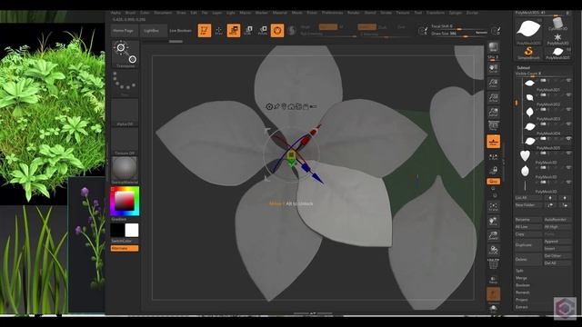Toggle the Gizmo 3D icon

(x=277, y=30)
